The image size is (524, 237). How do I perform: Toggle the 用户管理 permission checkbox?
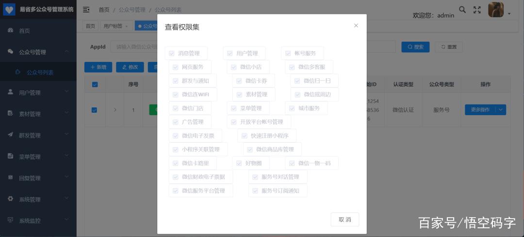(x=229, y=53)
